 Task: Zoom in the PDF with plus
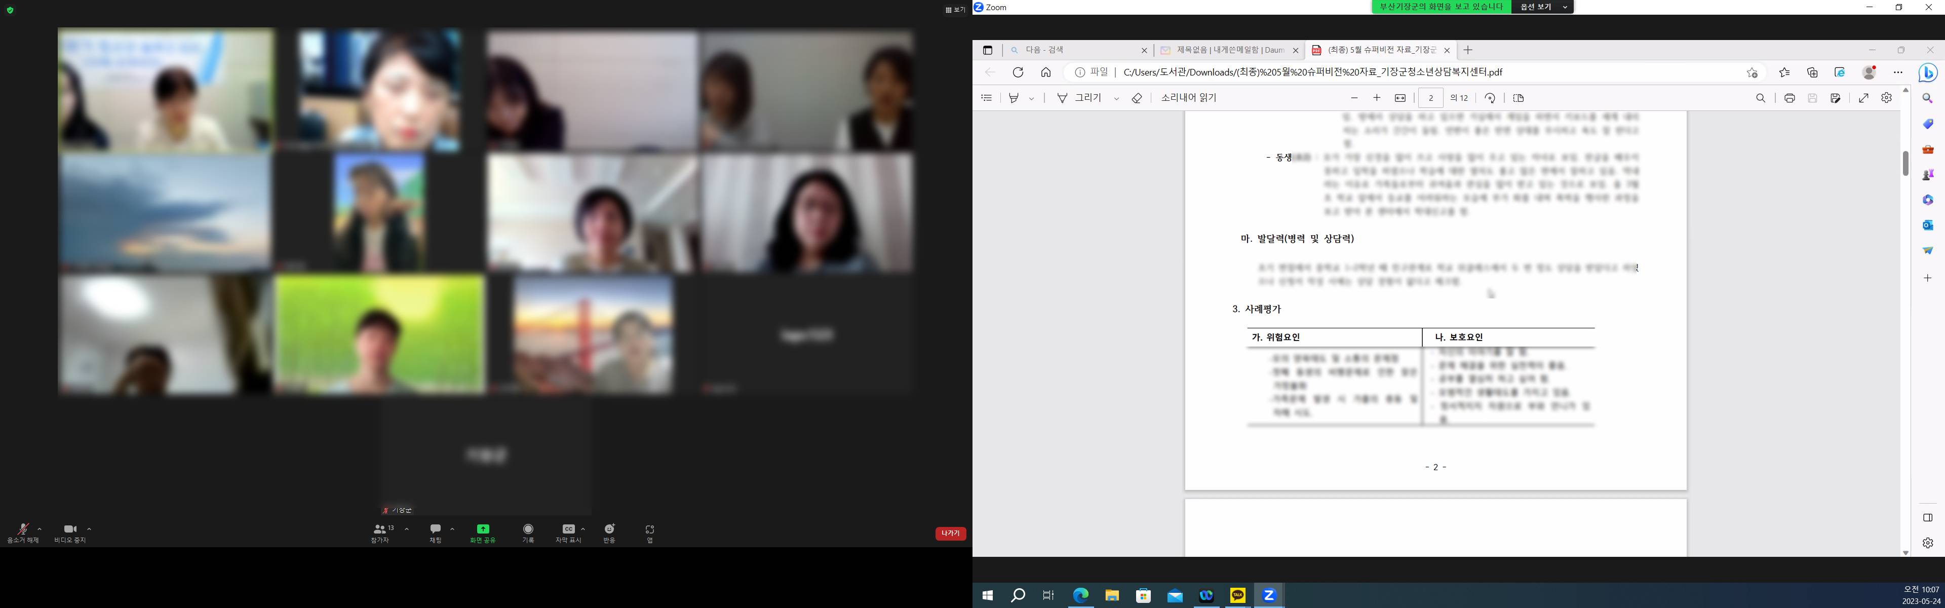[1377, 98]
